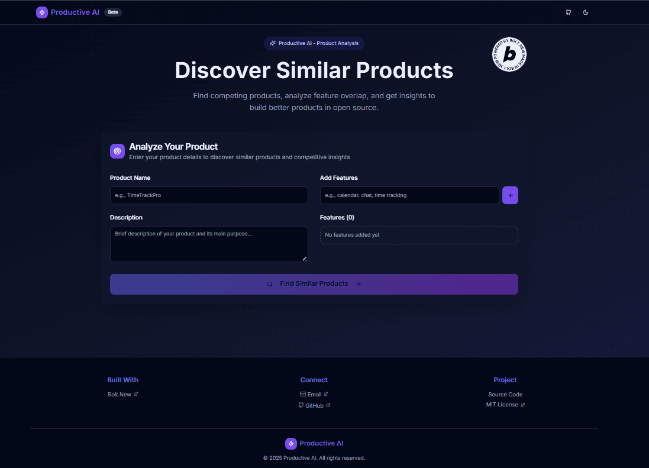
Task: Click the Connect footer heading
Action: (x=314, y=380)
